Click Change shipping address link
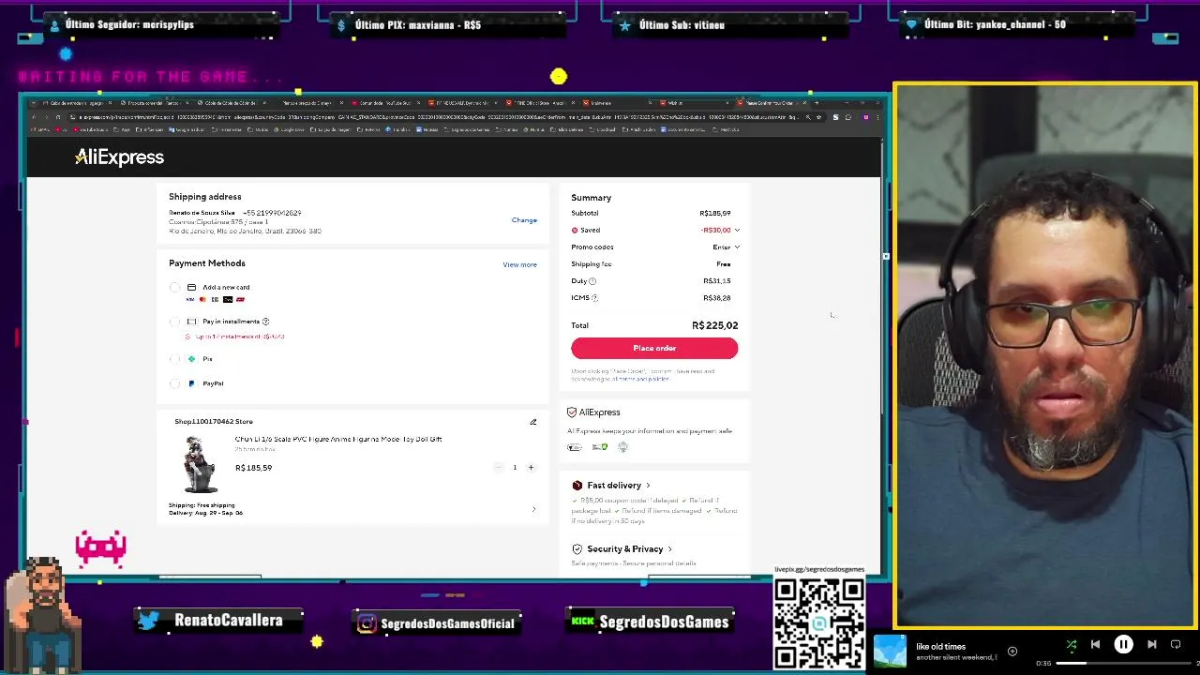The height and width of the screenshot is (675, 1200). (x=524, y=220)
